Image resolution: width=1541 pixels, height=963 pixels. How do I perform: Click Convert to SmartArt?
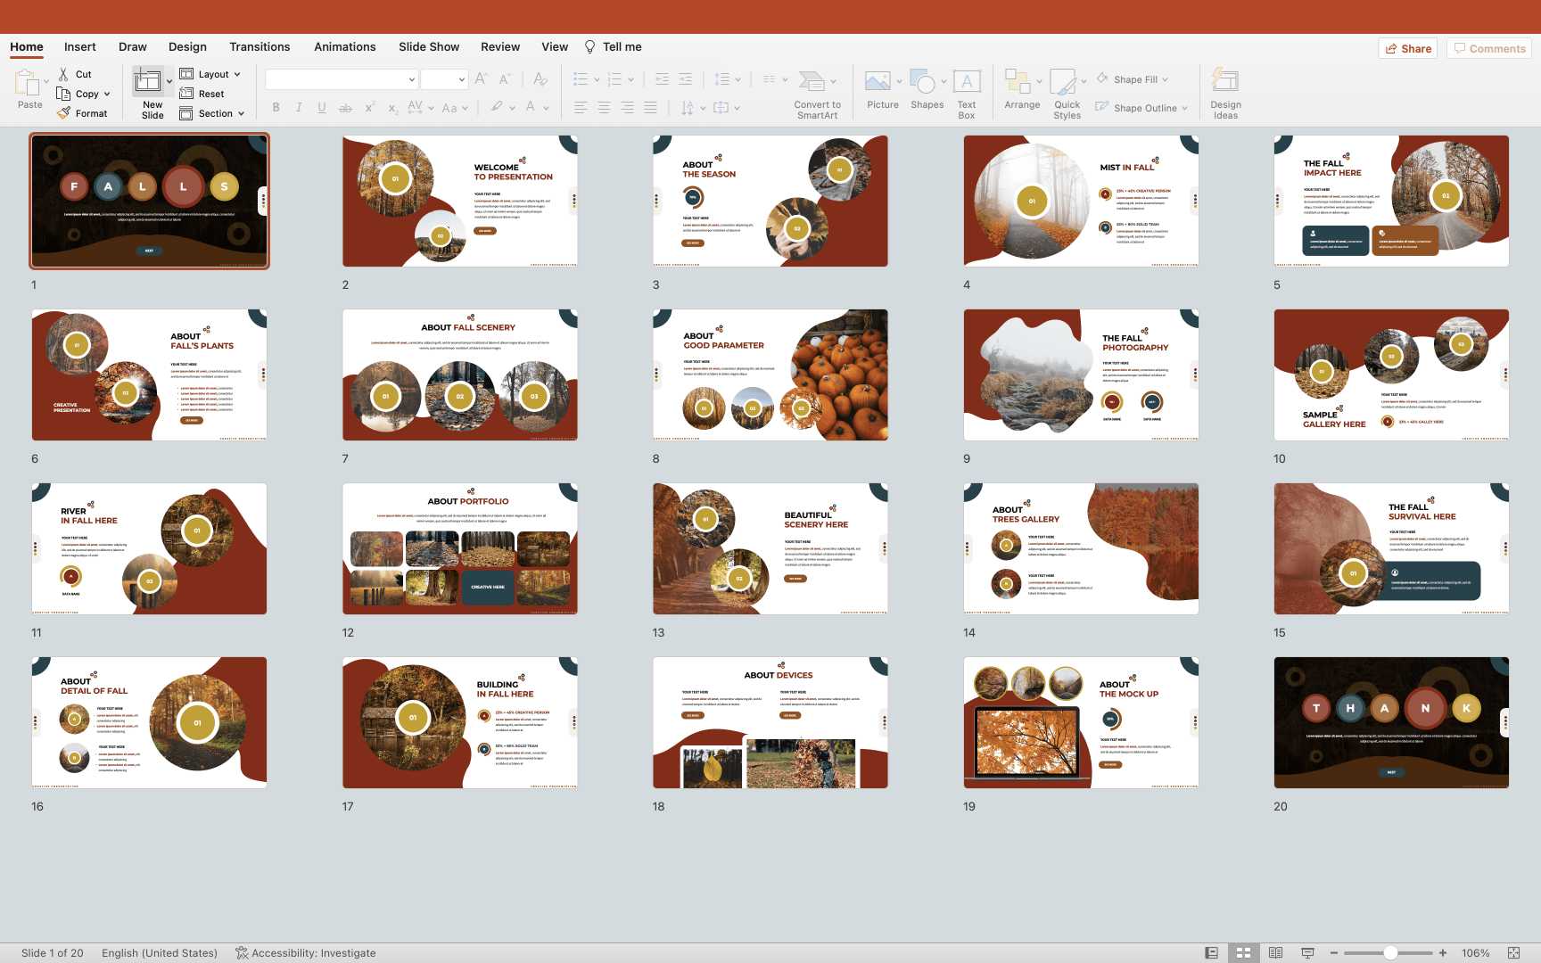pyautogui.click(x=813, y=83)
